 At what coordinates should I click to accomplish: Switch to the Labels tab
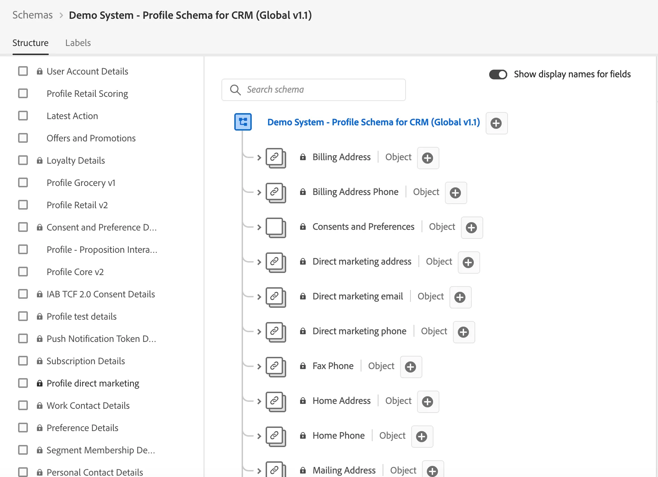tap(78, 43)
